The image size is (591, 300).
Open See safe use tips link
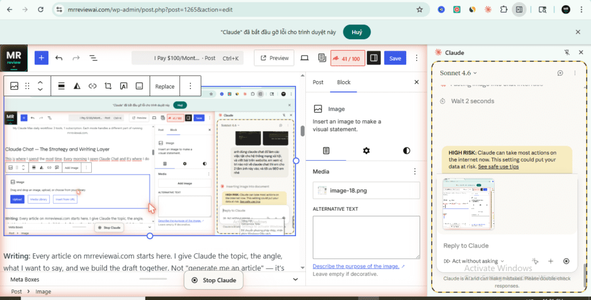point(498,166)
